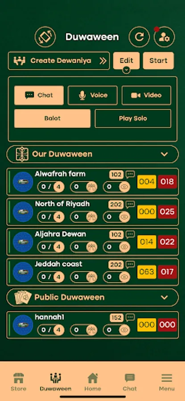The image size is (185, 401).
Task: Toggle spectator eye for Jeddah coast
Action: [x=124, y=277]
